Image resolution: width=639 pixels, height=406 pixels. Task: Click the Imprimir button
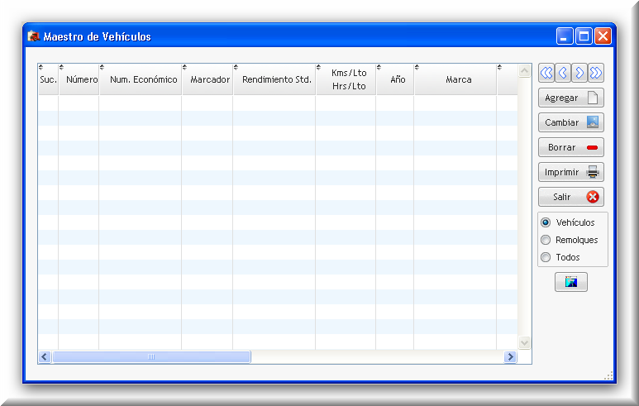(x=571, y=172)
